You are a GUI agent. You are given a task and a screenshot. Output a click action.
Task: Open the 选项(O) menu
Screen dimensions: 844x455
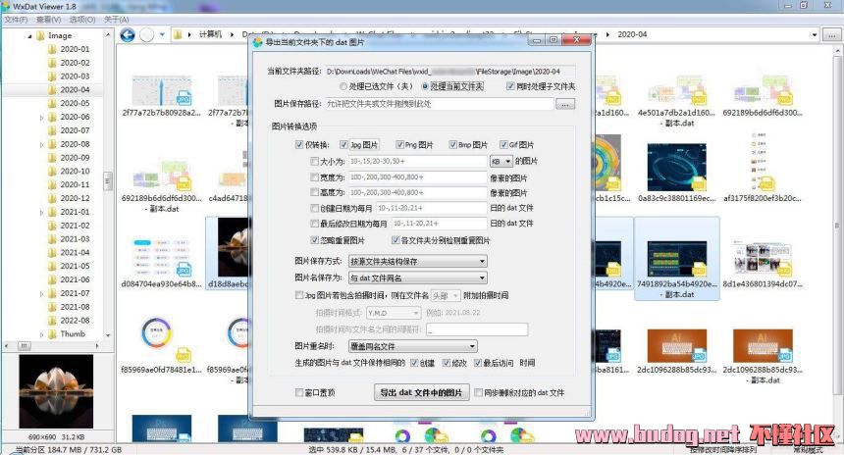[x=82, y=19]
